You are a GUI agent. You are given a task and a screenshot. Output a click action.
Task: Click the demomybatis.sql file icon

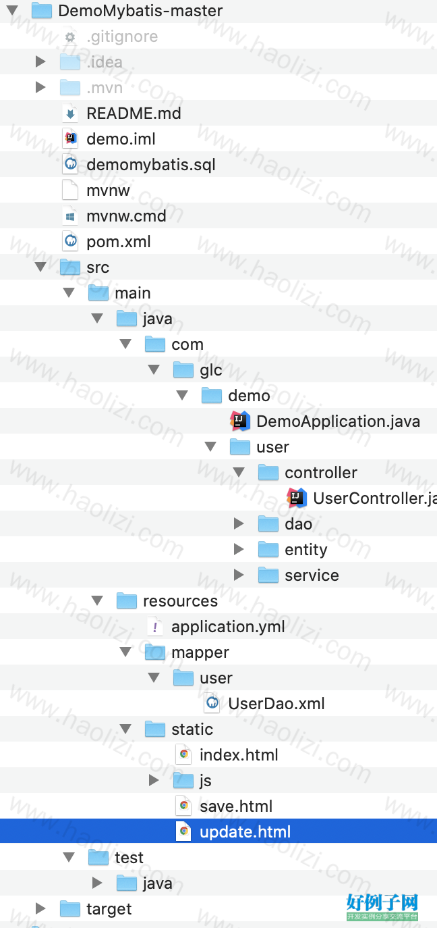pos(70,165)
